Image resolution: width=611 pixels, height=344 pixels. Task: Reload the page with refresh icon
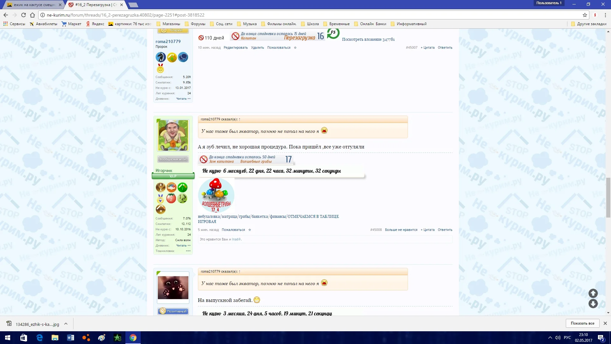click(x=23, y=15)
